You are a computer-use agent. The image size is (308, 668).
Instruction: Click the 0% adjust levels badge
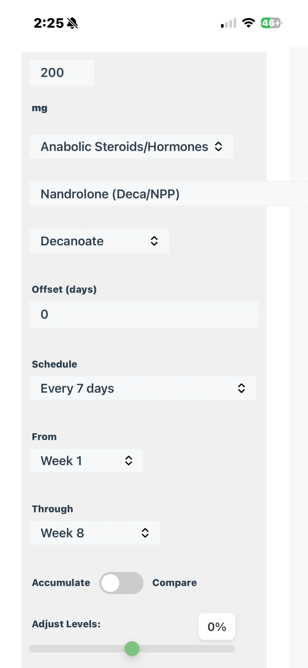point(217,627)
